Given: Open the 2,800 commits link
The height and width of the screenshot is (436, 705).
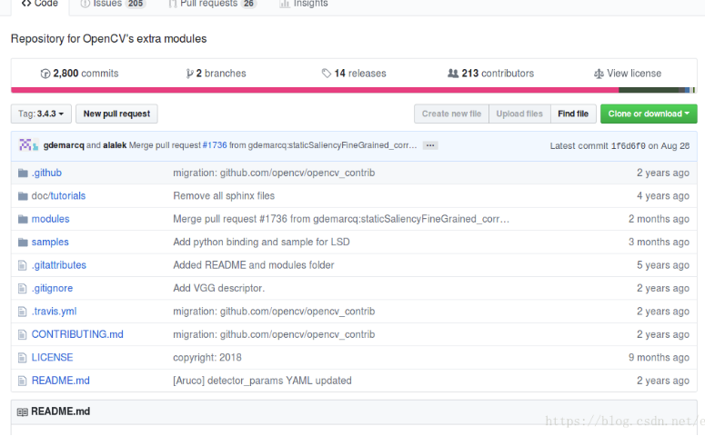Looking at the screenshot, I should click(x=79, y=74).
